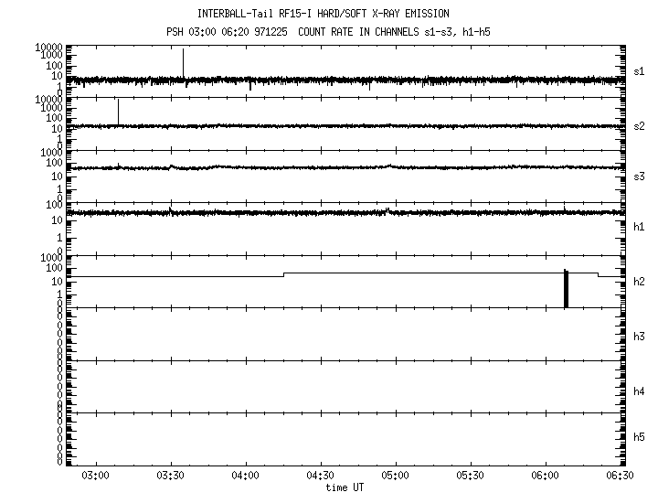Click the 03:30 time axis label
The height and width of the screenshot is (503, 658).
[171, 476]
